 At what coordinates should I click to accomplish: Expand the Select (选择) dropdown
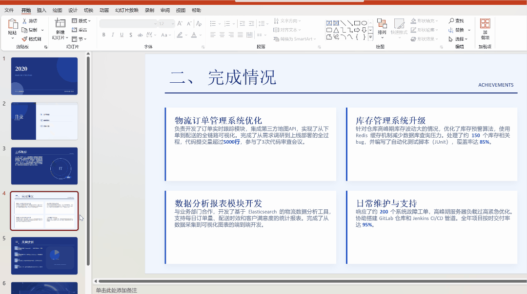tap(458, 39)
